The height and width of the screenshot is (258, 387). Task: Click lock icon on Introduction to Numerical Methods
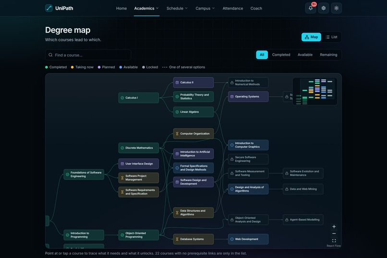click(x=232, y=83)
